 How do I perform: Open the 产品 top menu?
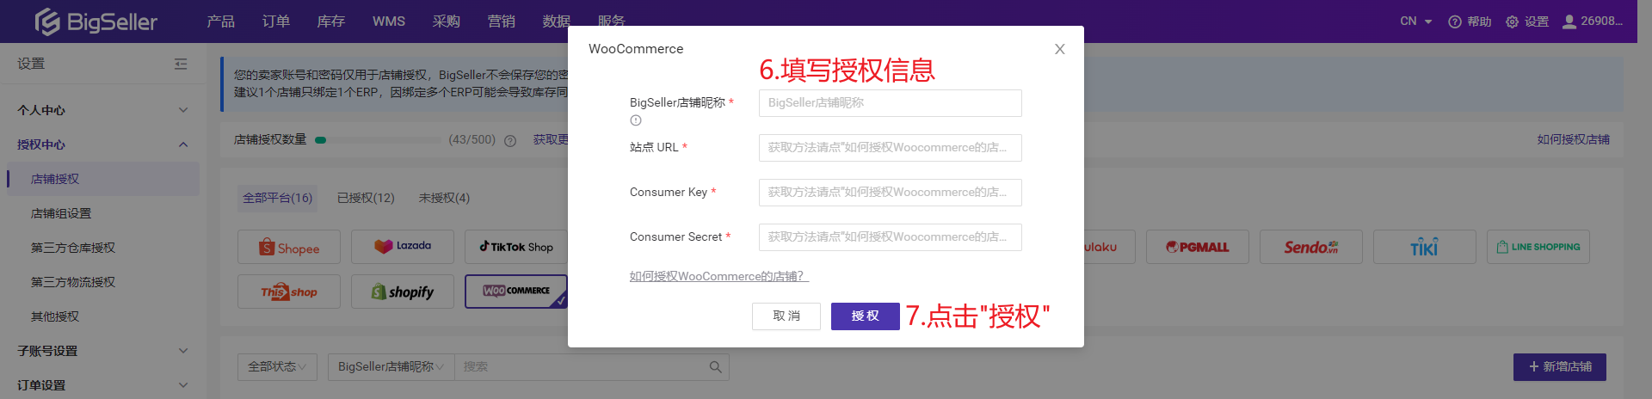[x=221, y=21]
